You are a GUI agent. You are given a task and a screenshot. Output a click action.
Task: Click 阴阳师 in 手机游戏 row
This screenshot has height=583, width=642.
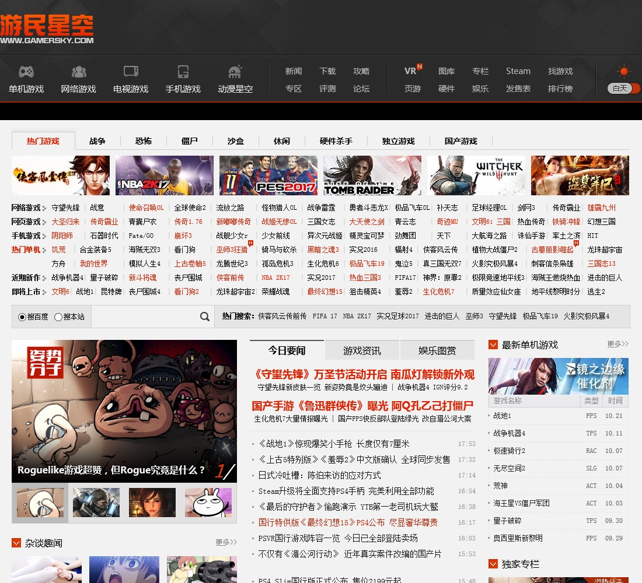[62, 236]
